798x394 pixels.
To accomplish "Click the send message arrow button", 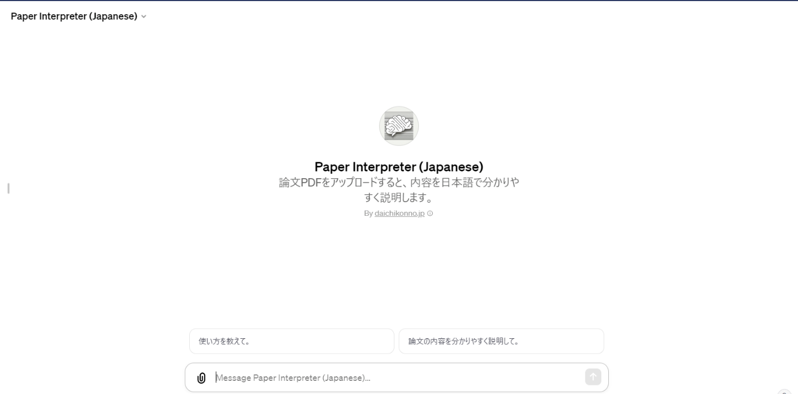I will (593, 377).
